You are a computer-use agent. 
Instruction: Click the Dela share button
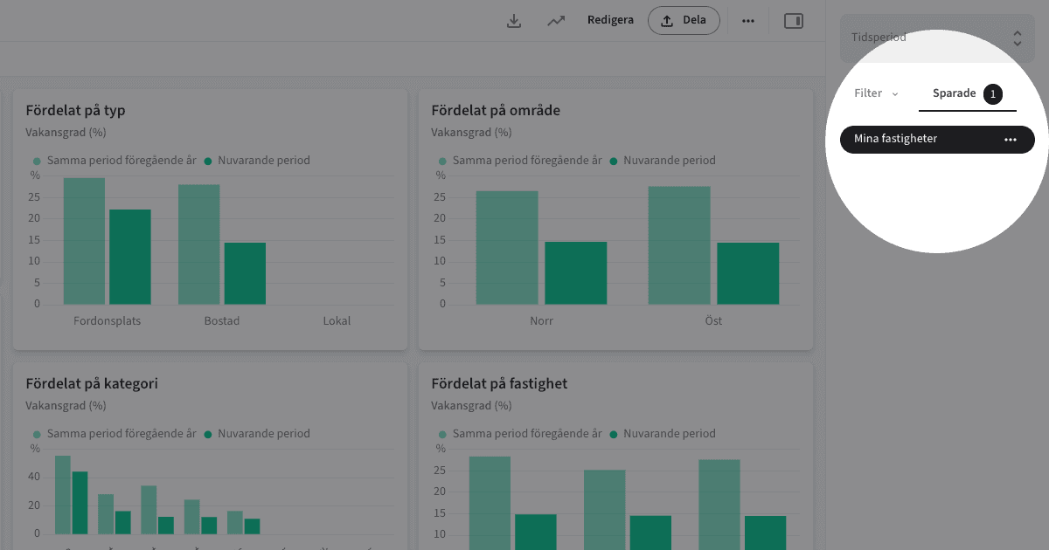pyautogui.click(x=684, y=20)
